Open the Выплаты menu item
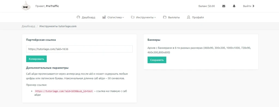Screen dimensions: 279x107 (171, 17)
